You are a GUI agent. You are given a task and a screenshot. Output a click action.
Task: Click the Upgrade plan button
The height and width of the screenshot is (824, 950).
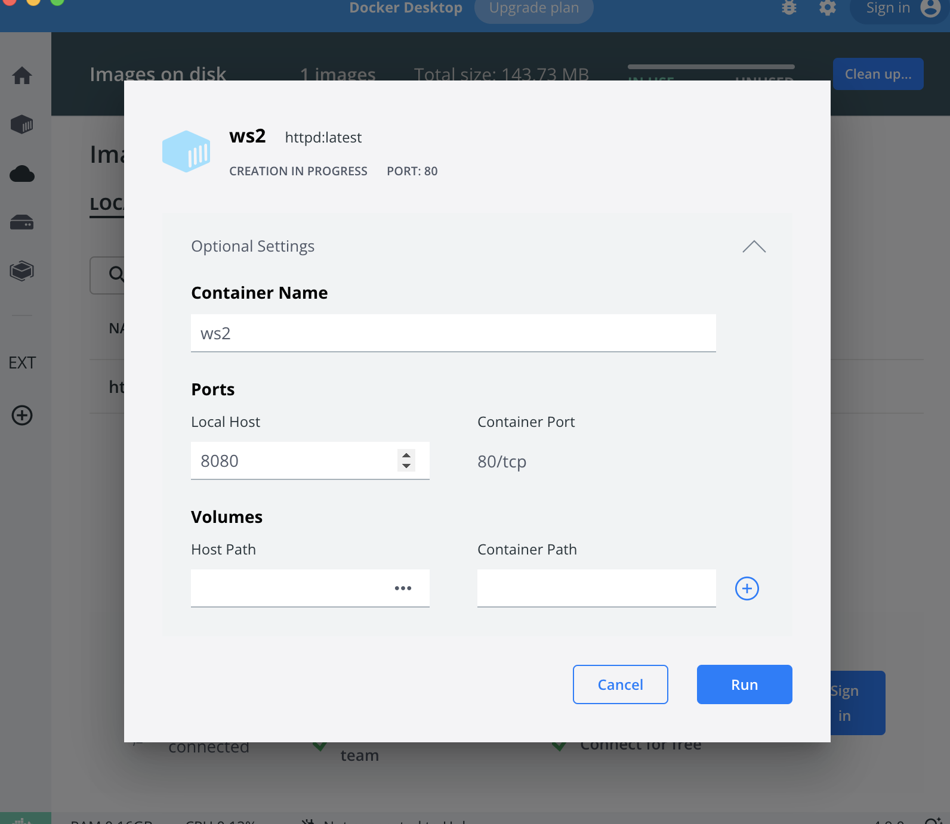[x=534, y=8]
